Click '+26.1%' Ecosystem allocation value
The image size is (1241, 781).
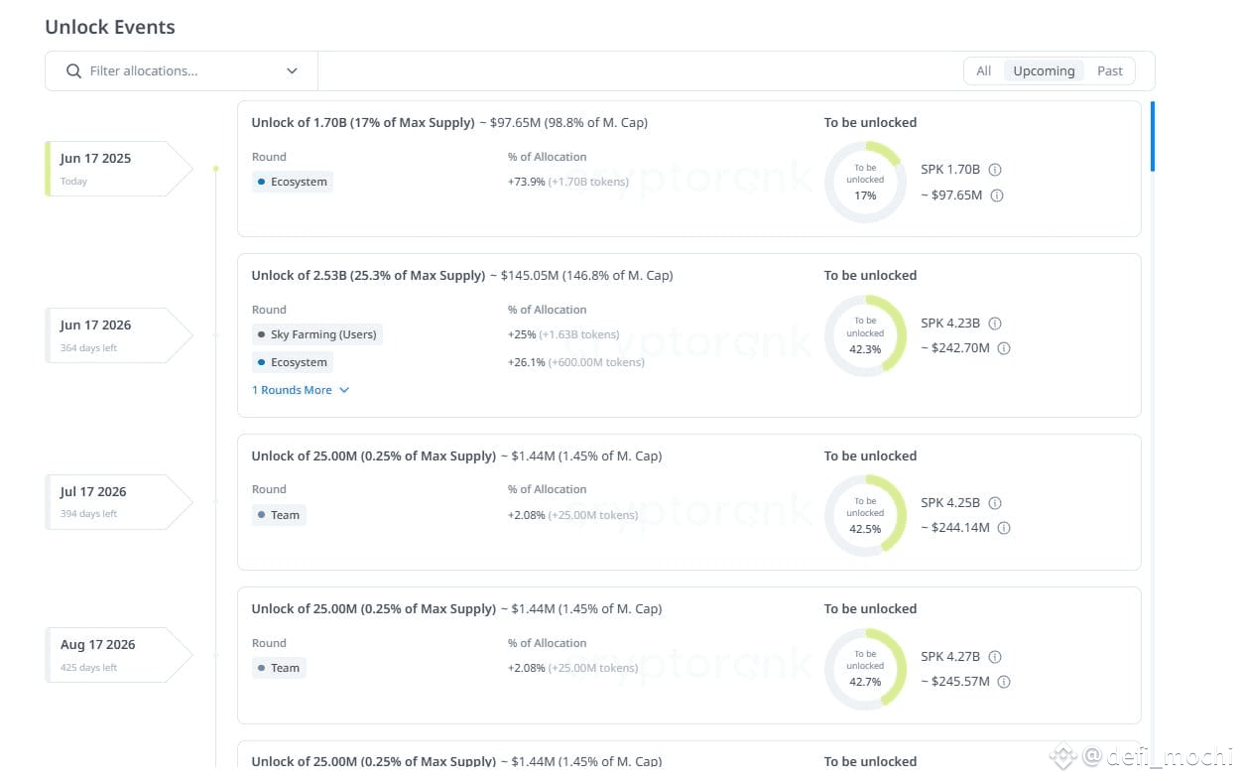coord(526,362)
